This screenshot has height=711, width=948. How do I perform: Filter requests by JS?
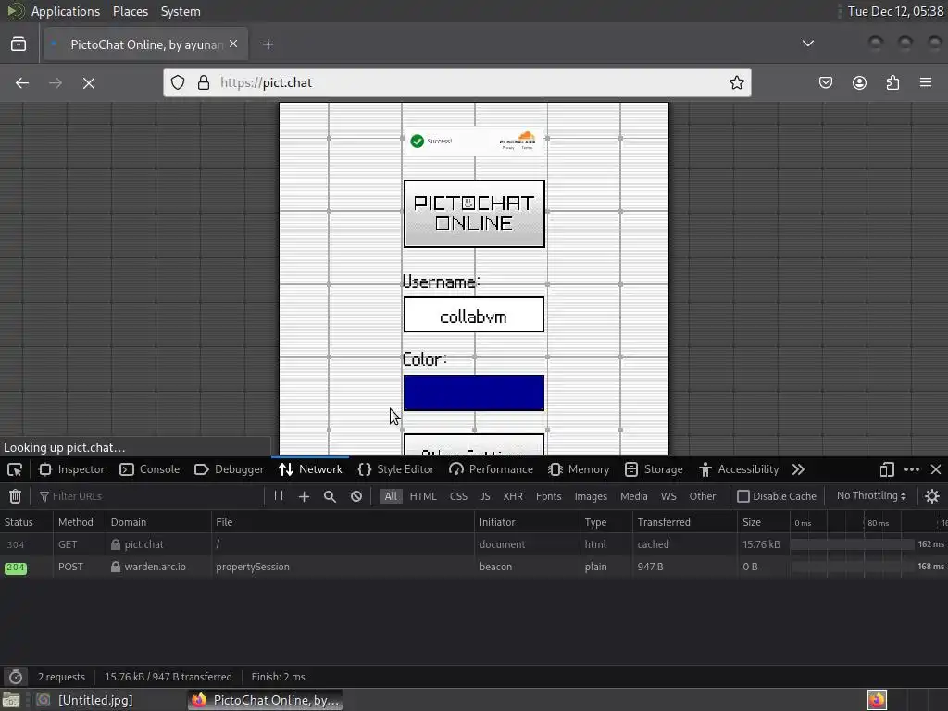485,496
